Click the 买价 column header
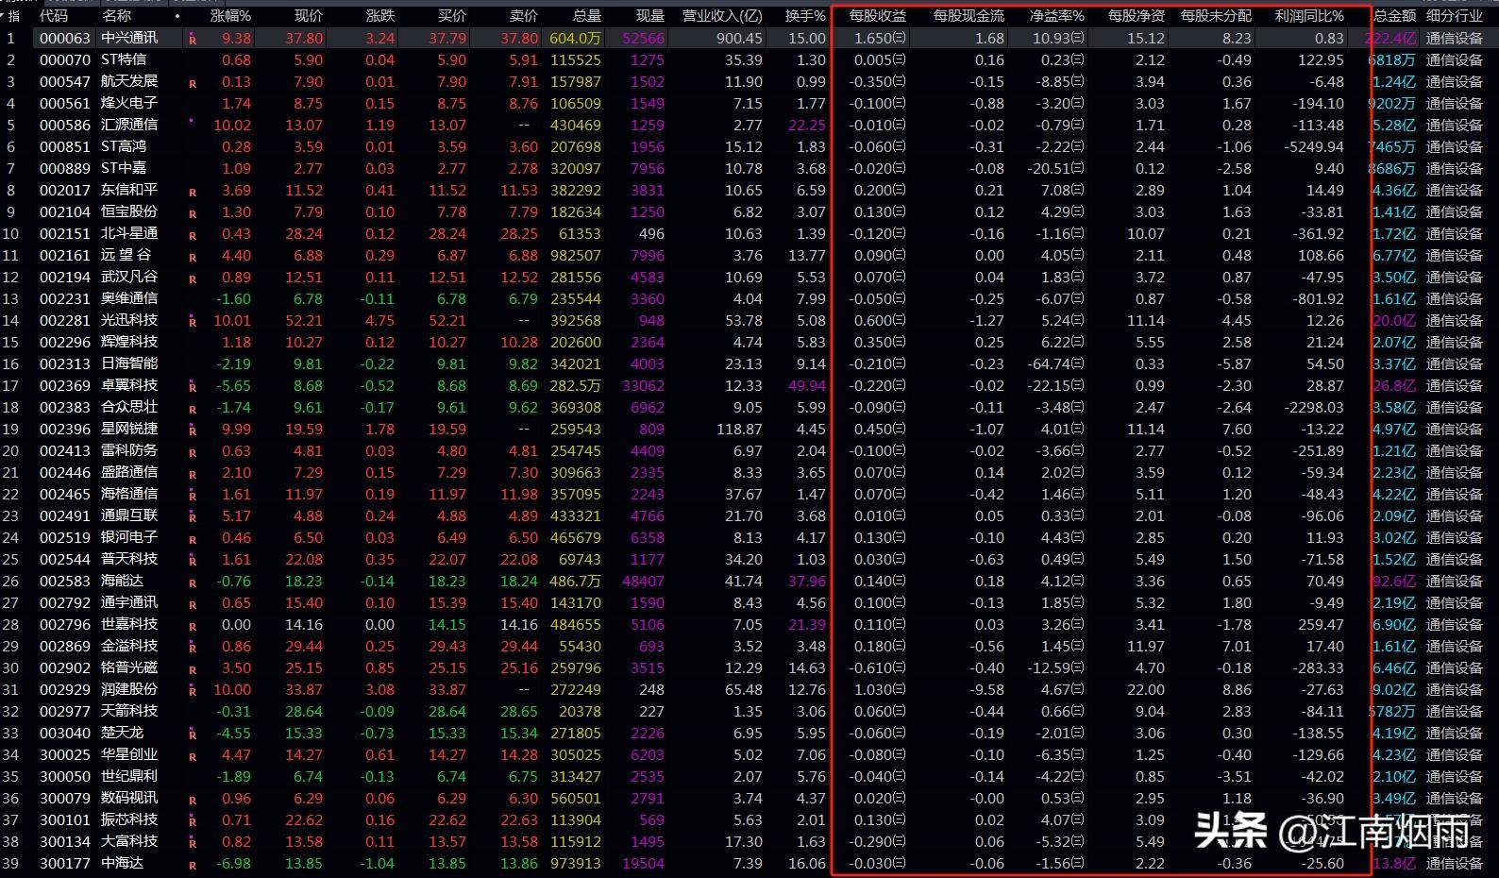The height and width of the screenshot is (878, 1499). pos(452,16)
